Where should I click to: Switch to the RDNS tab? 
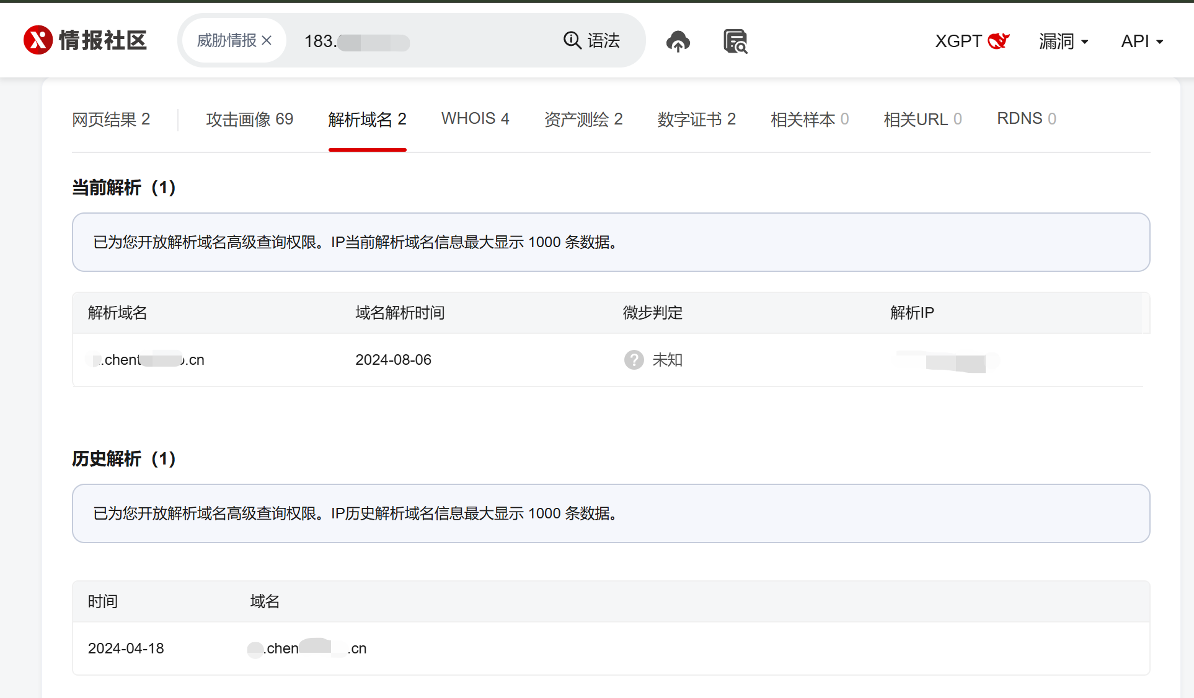1027,119
